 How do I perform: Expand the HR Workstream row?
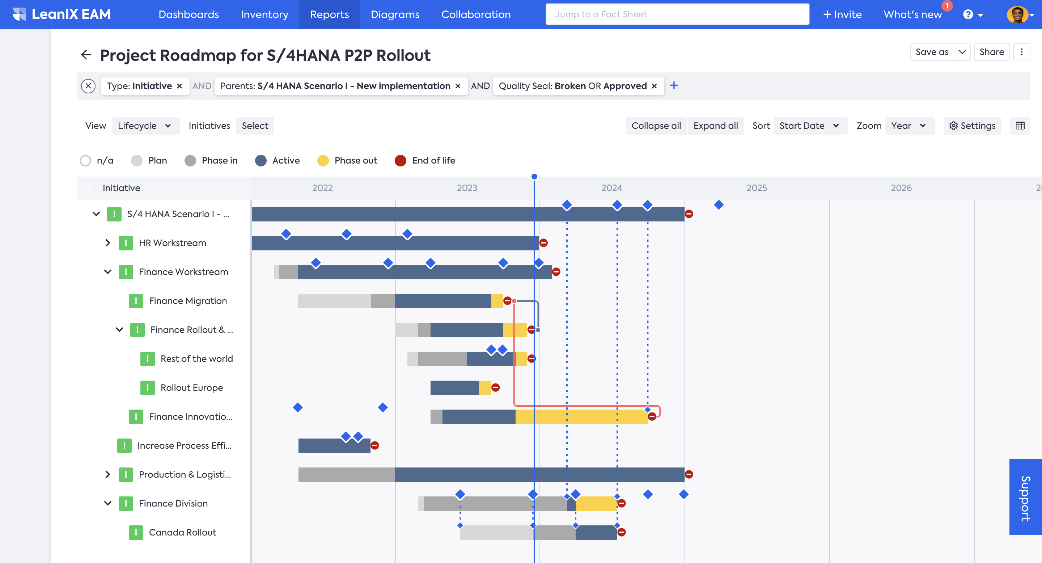tap(107, 243)
